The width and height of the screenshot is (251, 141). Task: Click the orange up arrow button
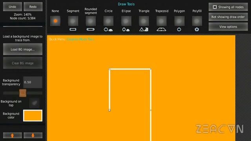coord(13,136)
